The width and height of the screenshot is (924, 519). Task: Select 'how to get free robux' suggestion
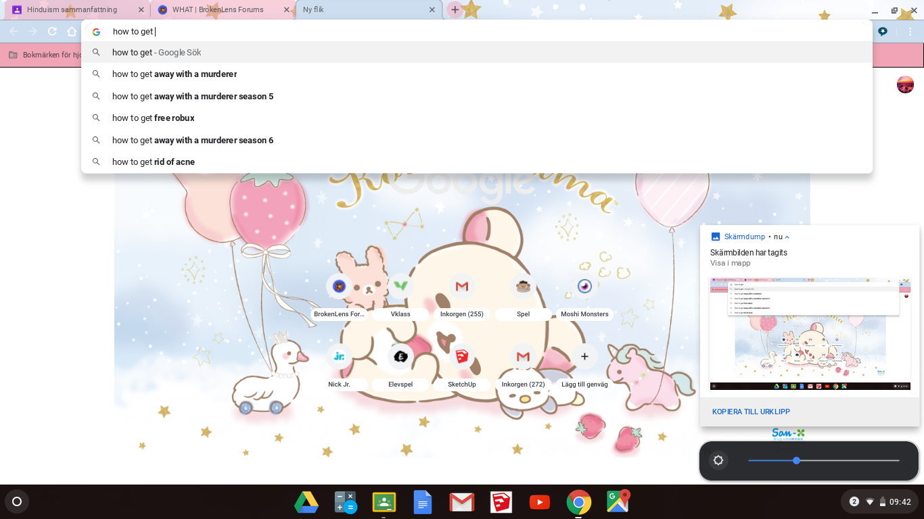click(477, 118)
